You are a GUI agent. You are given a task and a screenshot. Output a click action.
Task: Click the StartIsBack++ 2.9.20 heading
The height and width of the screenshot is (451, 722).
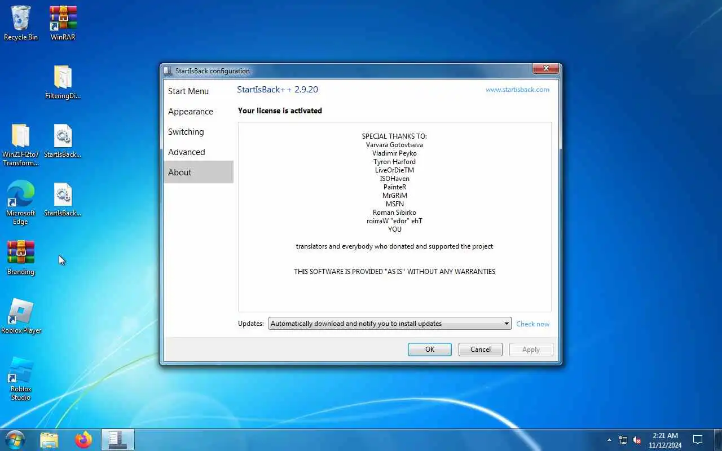coord(278,90)
